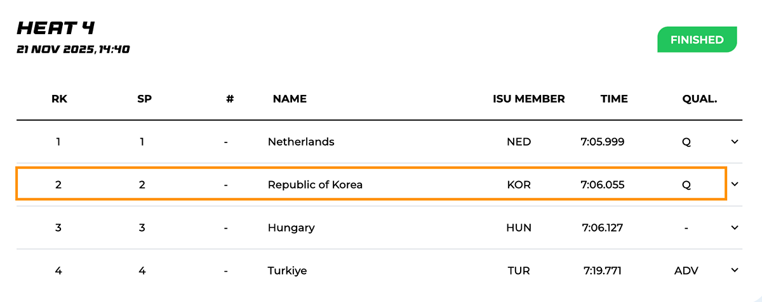Image resolution: width=762 pixels, height=302 pixels.
Task: Click the Hungary team name
Action: point(291,228)
